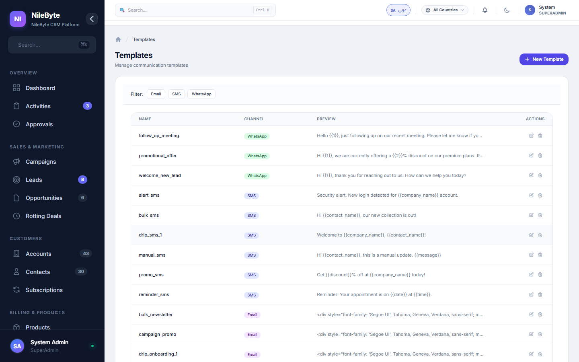
Task: Open System Admin profile in sidebar footer
Action: 52,346
